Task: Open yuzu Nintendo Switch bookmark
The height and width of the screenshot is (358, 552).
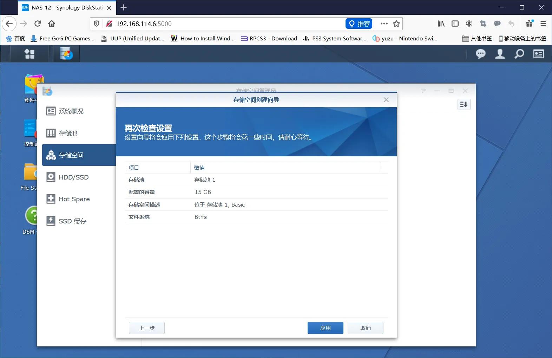Action: 405,38
